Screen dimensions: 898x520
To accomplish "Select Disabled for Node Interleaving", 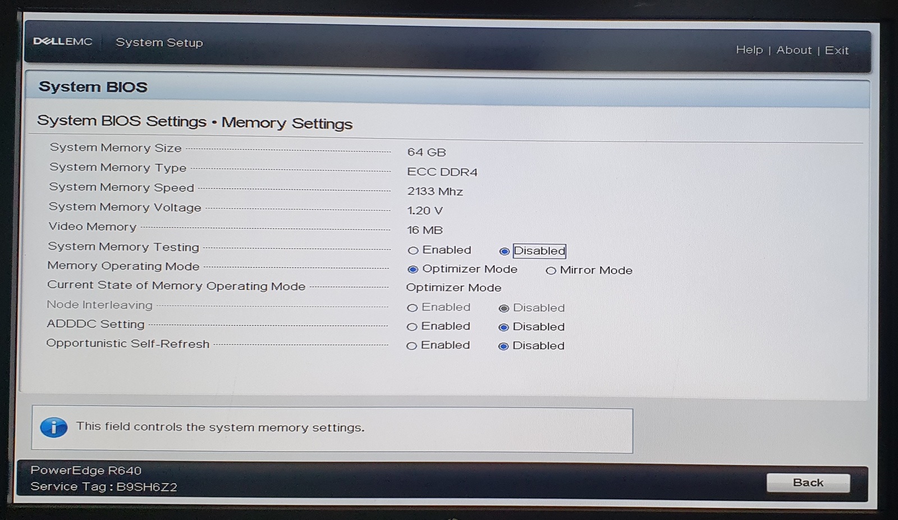I will pyautogui.click(x=504, y=308).
